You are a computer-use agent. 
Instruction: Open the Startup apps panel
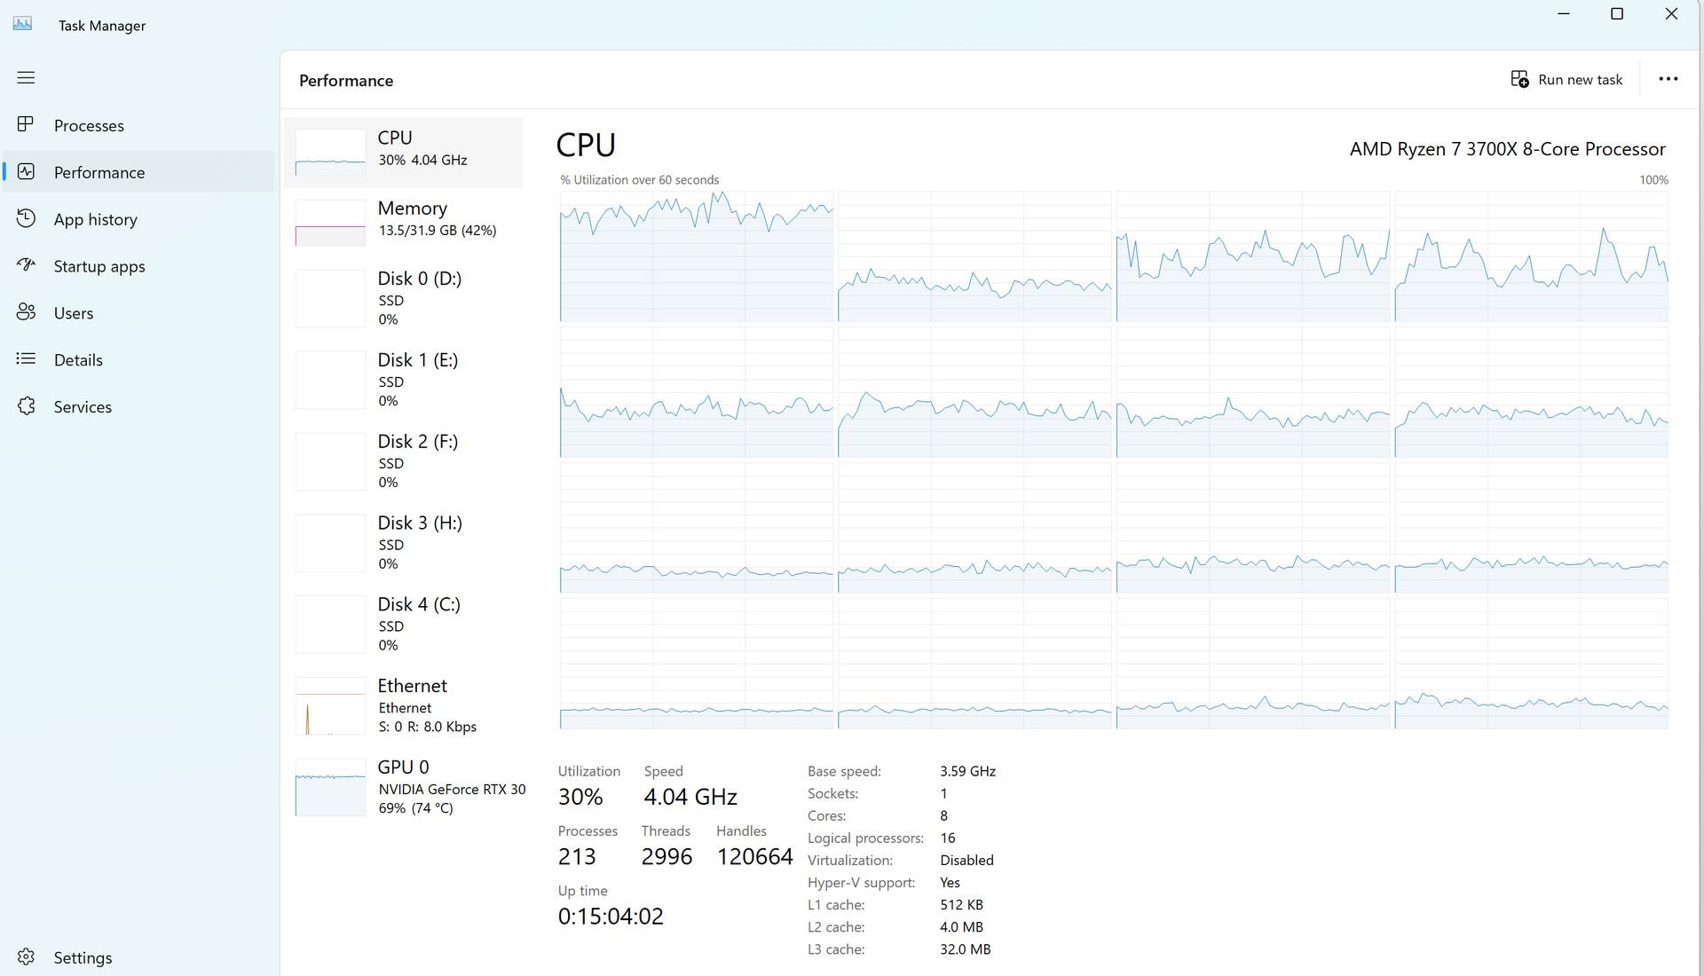point(99,266)
